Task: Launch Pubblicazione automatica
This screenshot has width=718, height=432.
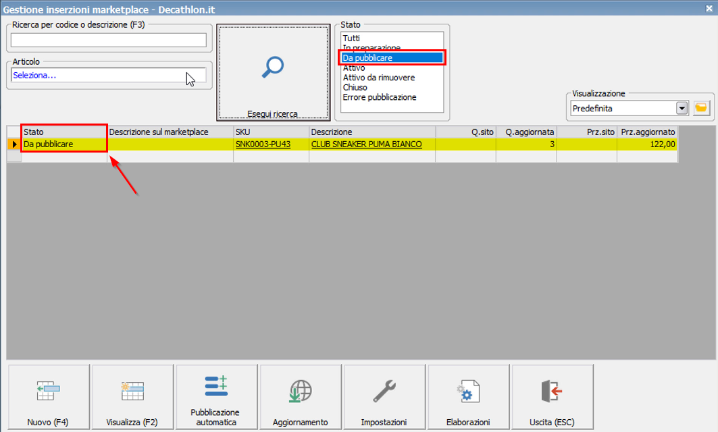Action: (x=216, y=397)
